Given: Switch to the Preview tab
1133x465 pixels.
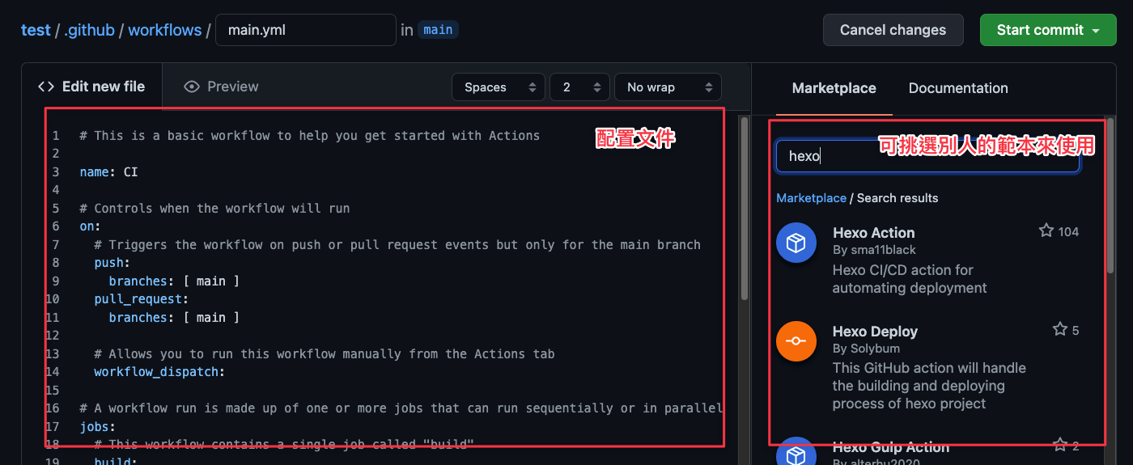Looking at the screenshot, I should 221,87.
